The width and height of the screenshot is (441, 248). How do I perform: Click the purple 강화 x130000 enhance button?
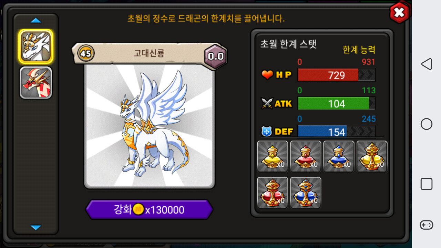pyautogui.click(x=149, y=209)
